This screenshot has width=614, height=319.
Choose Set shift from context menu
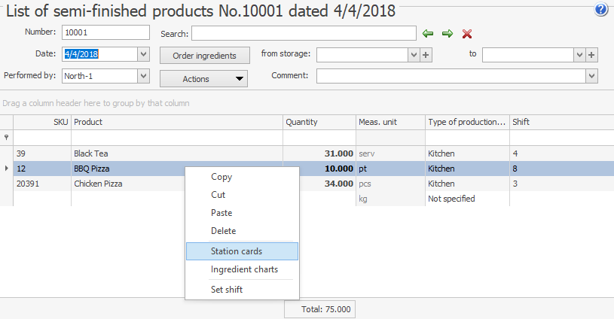[227, 289]
